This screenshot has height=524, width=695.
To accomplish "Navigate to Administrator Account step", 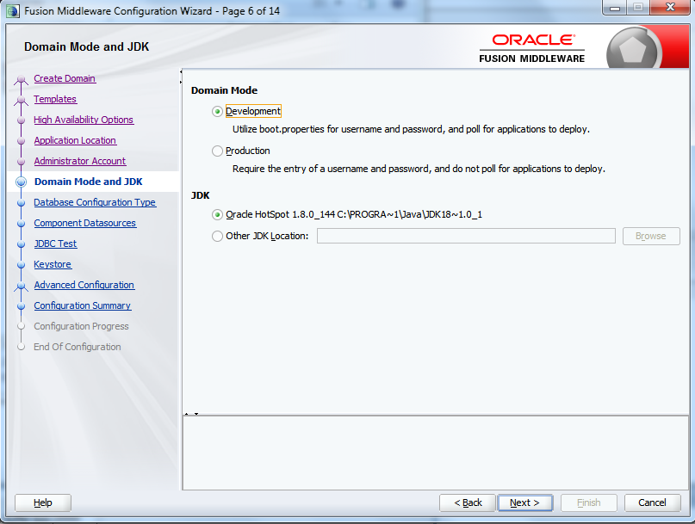I will [x=80, y=161].
